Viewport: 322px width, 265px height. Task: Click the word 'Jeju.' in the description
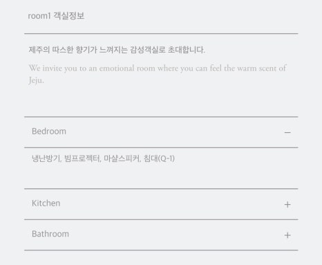coord(36,80)
